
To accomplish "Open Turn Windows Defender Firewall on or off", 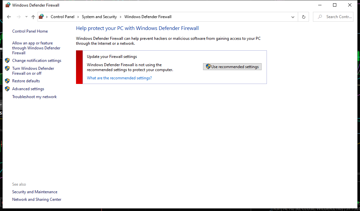I will click(33, 71).
